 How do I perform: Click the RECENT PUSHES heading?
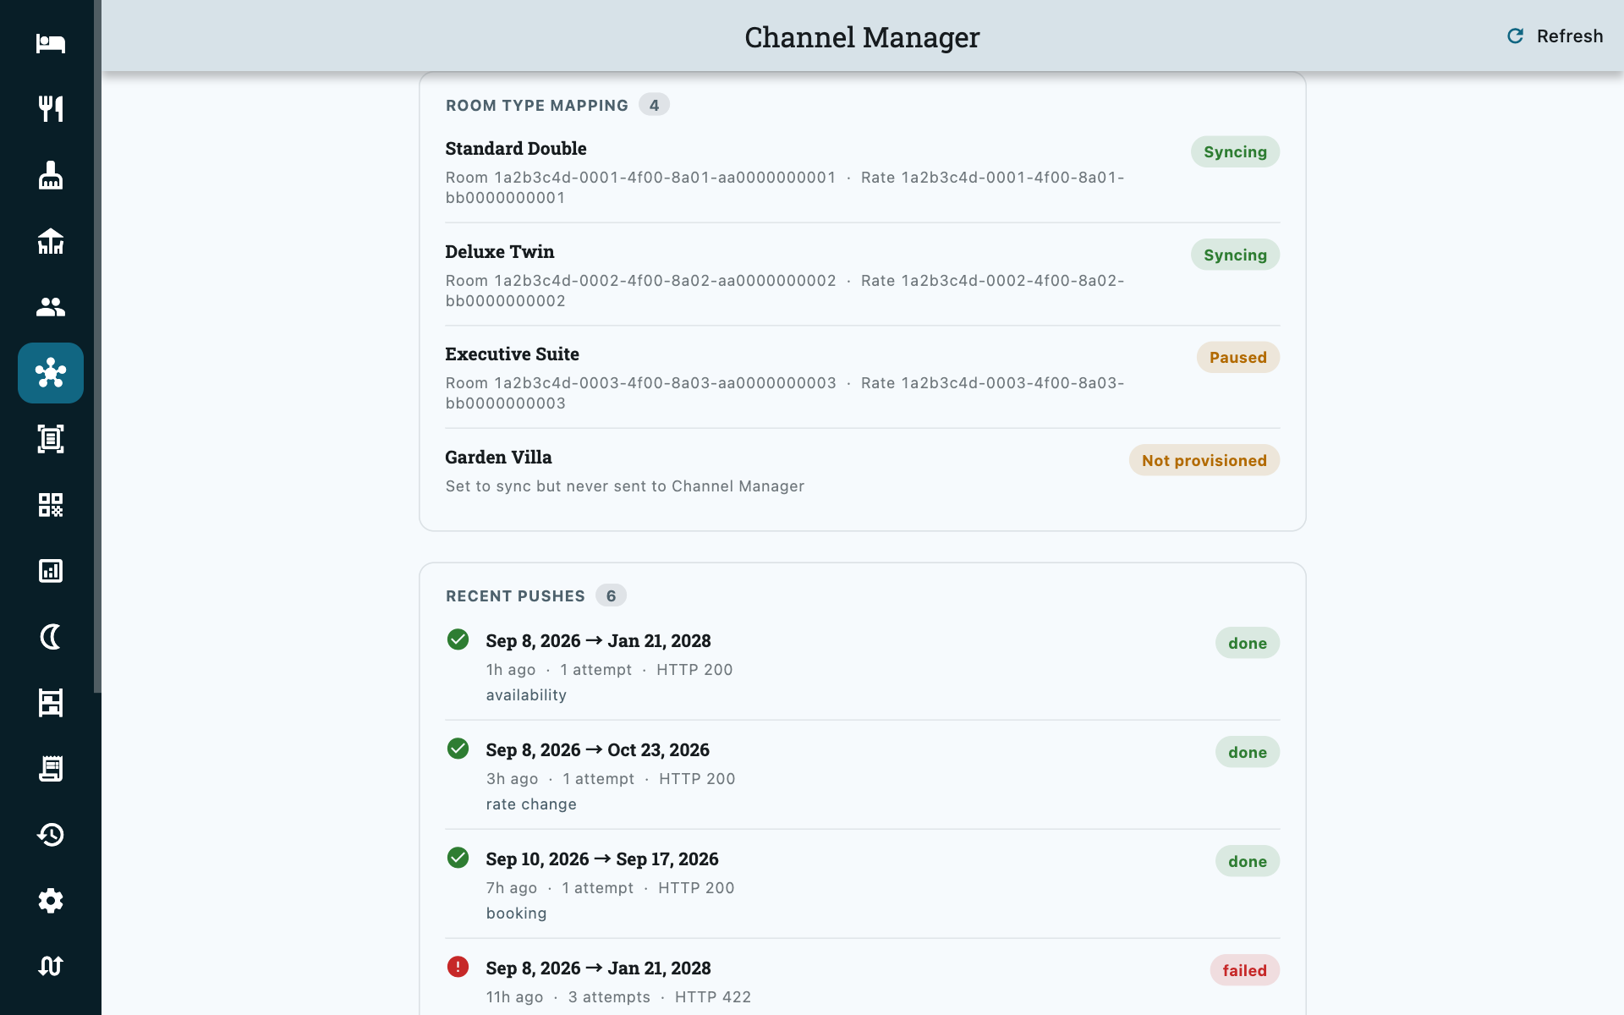[515, 596]
